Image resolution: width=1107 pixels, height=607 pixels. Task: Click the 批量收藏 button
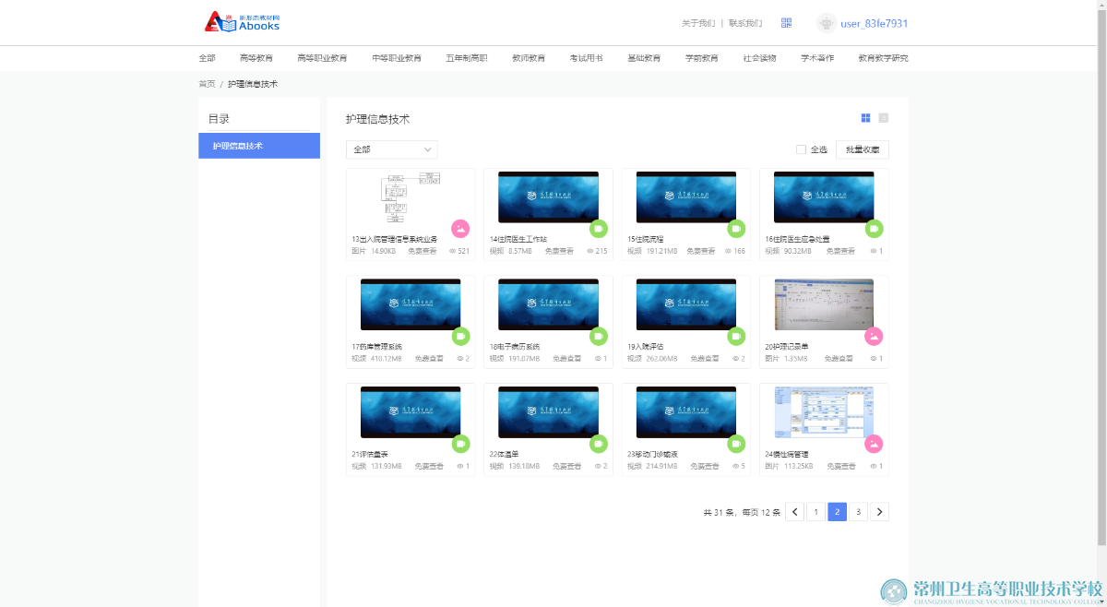(x=862, y=149)
